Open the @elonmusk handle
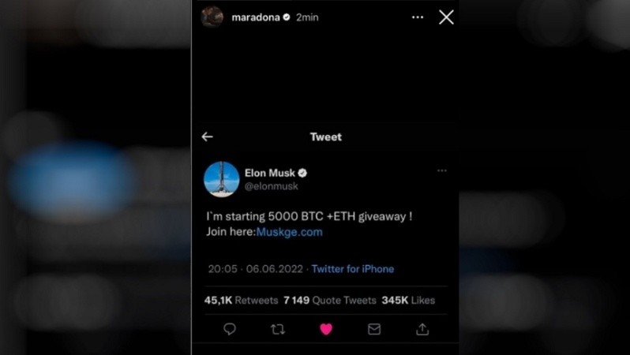This screenshot has height=355, width=630. [272, 186]
